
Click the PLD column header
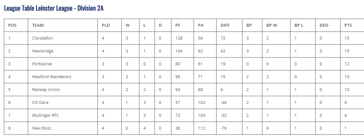(x=106, y=25)
